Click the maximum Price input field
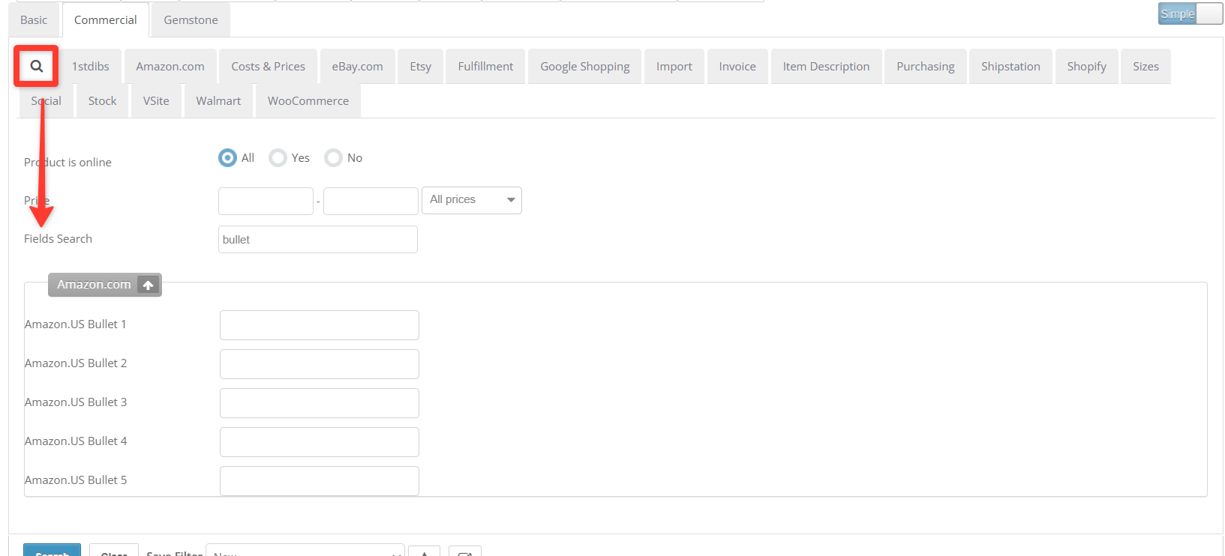 [371, 201]
